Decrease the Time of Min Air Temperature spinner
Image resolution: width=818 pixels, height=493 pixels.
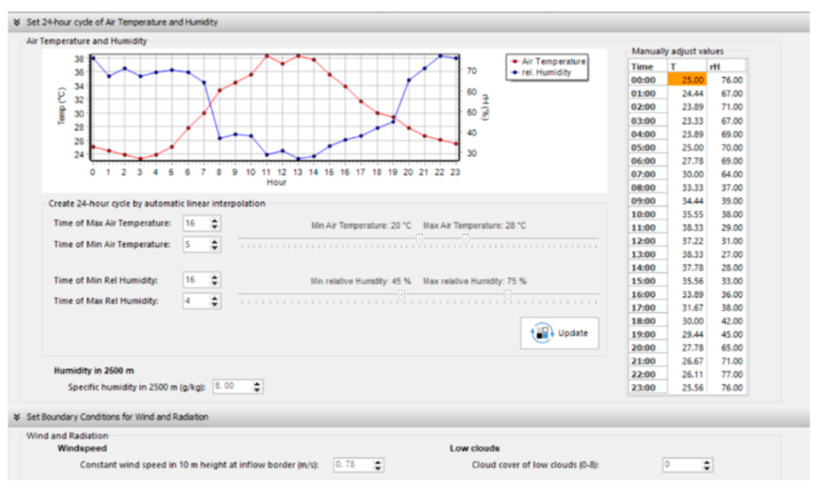(215, 248)
